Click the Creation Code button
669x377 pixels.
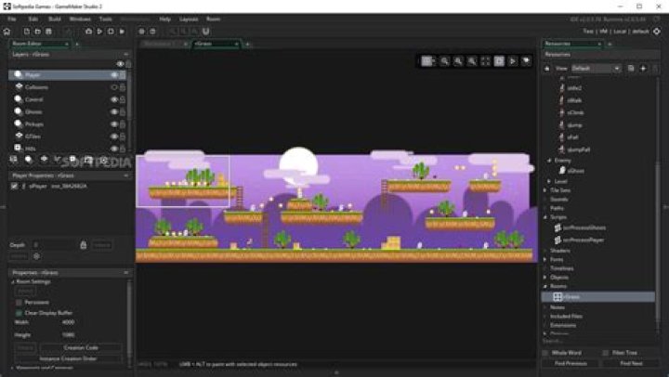pyautogui.click(x=81, y=347)
